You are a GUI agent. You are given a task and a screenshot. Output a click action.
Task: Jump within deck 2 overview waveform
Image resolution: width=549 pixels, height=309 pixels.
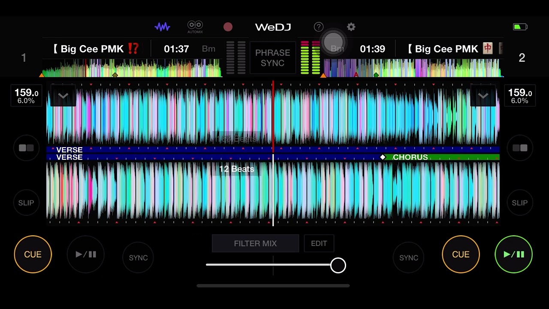[412, 68]
